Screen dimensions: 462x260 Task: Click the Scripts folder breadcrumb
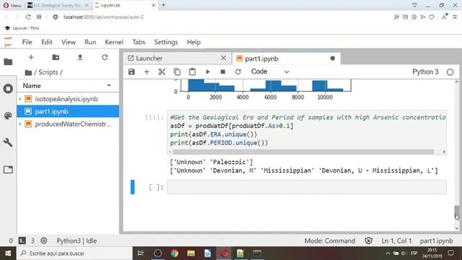coord(48,72)
